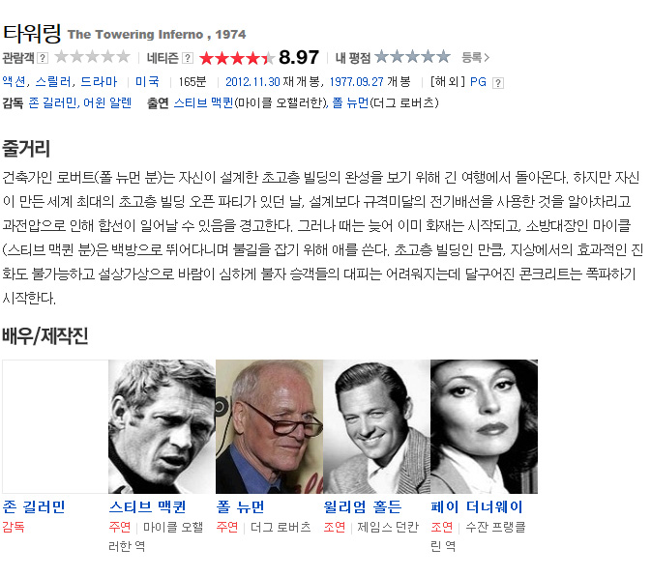Open the 미국 country link

pyautogui.click(x=147, y=82)
